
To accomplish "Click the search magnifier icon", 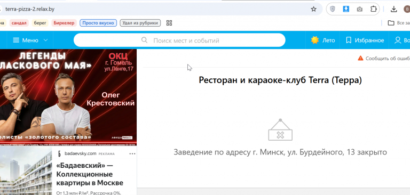I will coord(144,40).
